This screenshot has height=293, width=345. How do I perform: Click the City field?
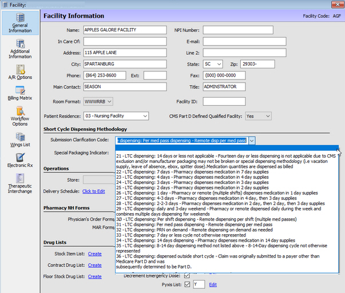click(x=125, y=64)
